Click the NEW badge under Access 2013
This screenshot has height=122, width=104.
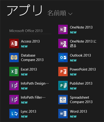click(x=24, y=46)
